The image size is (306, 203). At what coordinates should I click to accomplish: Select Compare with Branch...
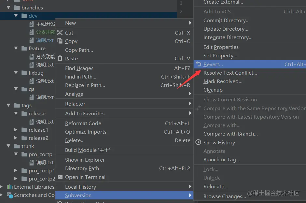pyautogui.click(x=250, y=134)
